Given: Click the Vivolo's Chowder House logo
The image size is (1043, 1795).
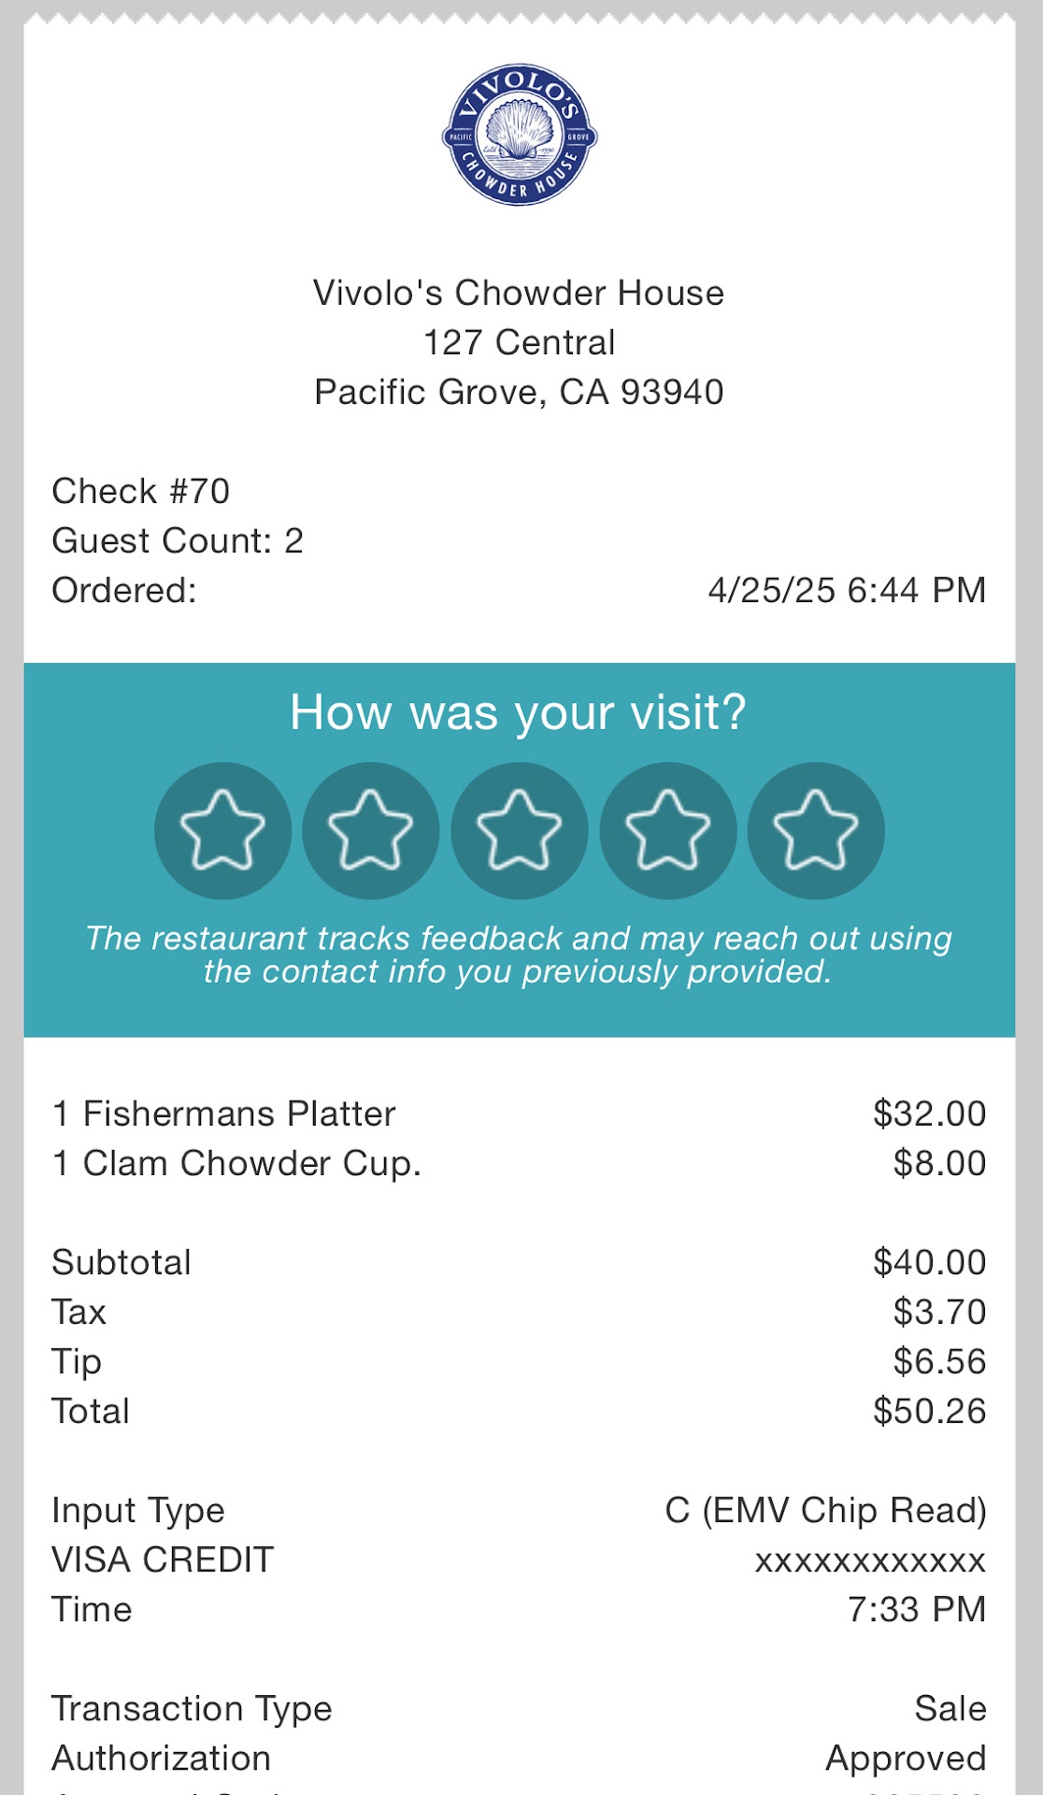Looking at the screenshot, I should tap(520, 135).
